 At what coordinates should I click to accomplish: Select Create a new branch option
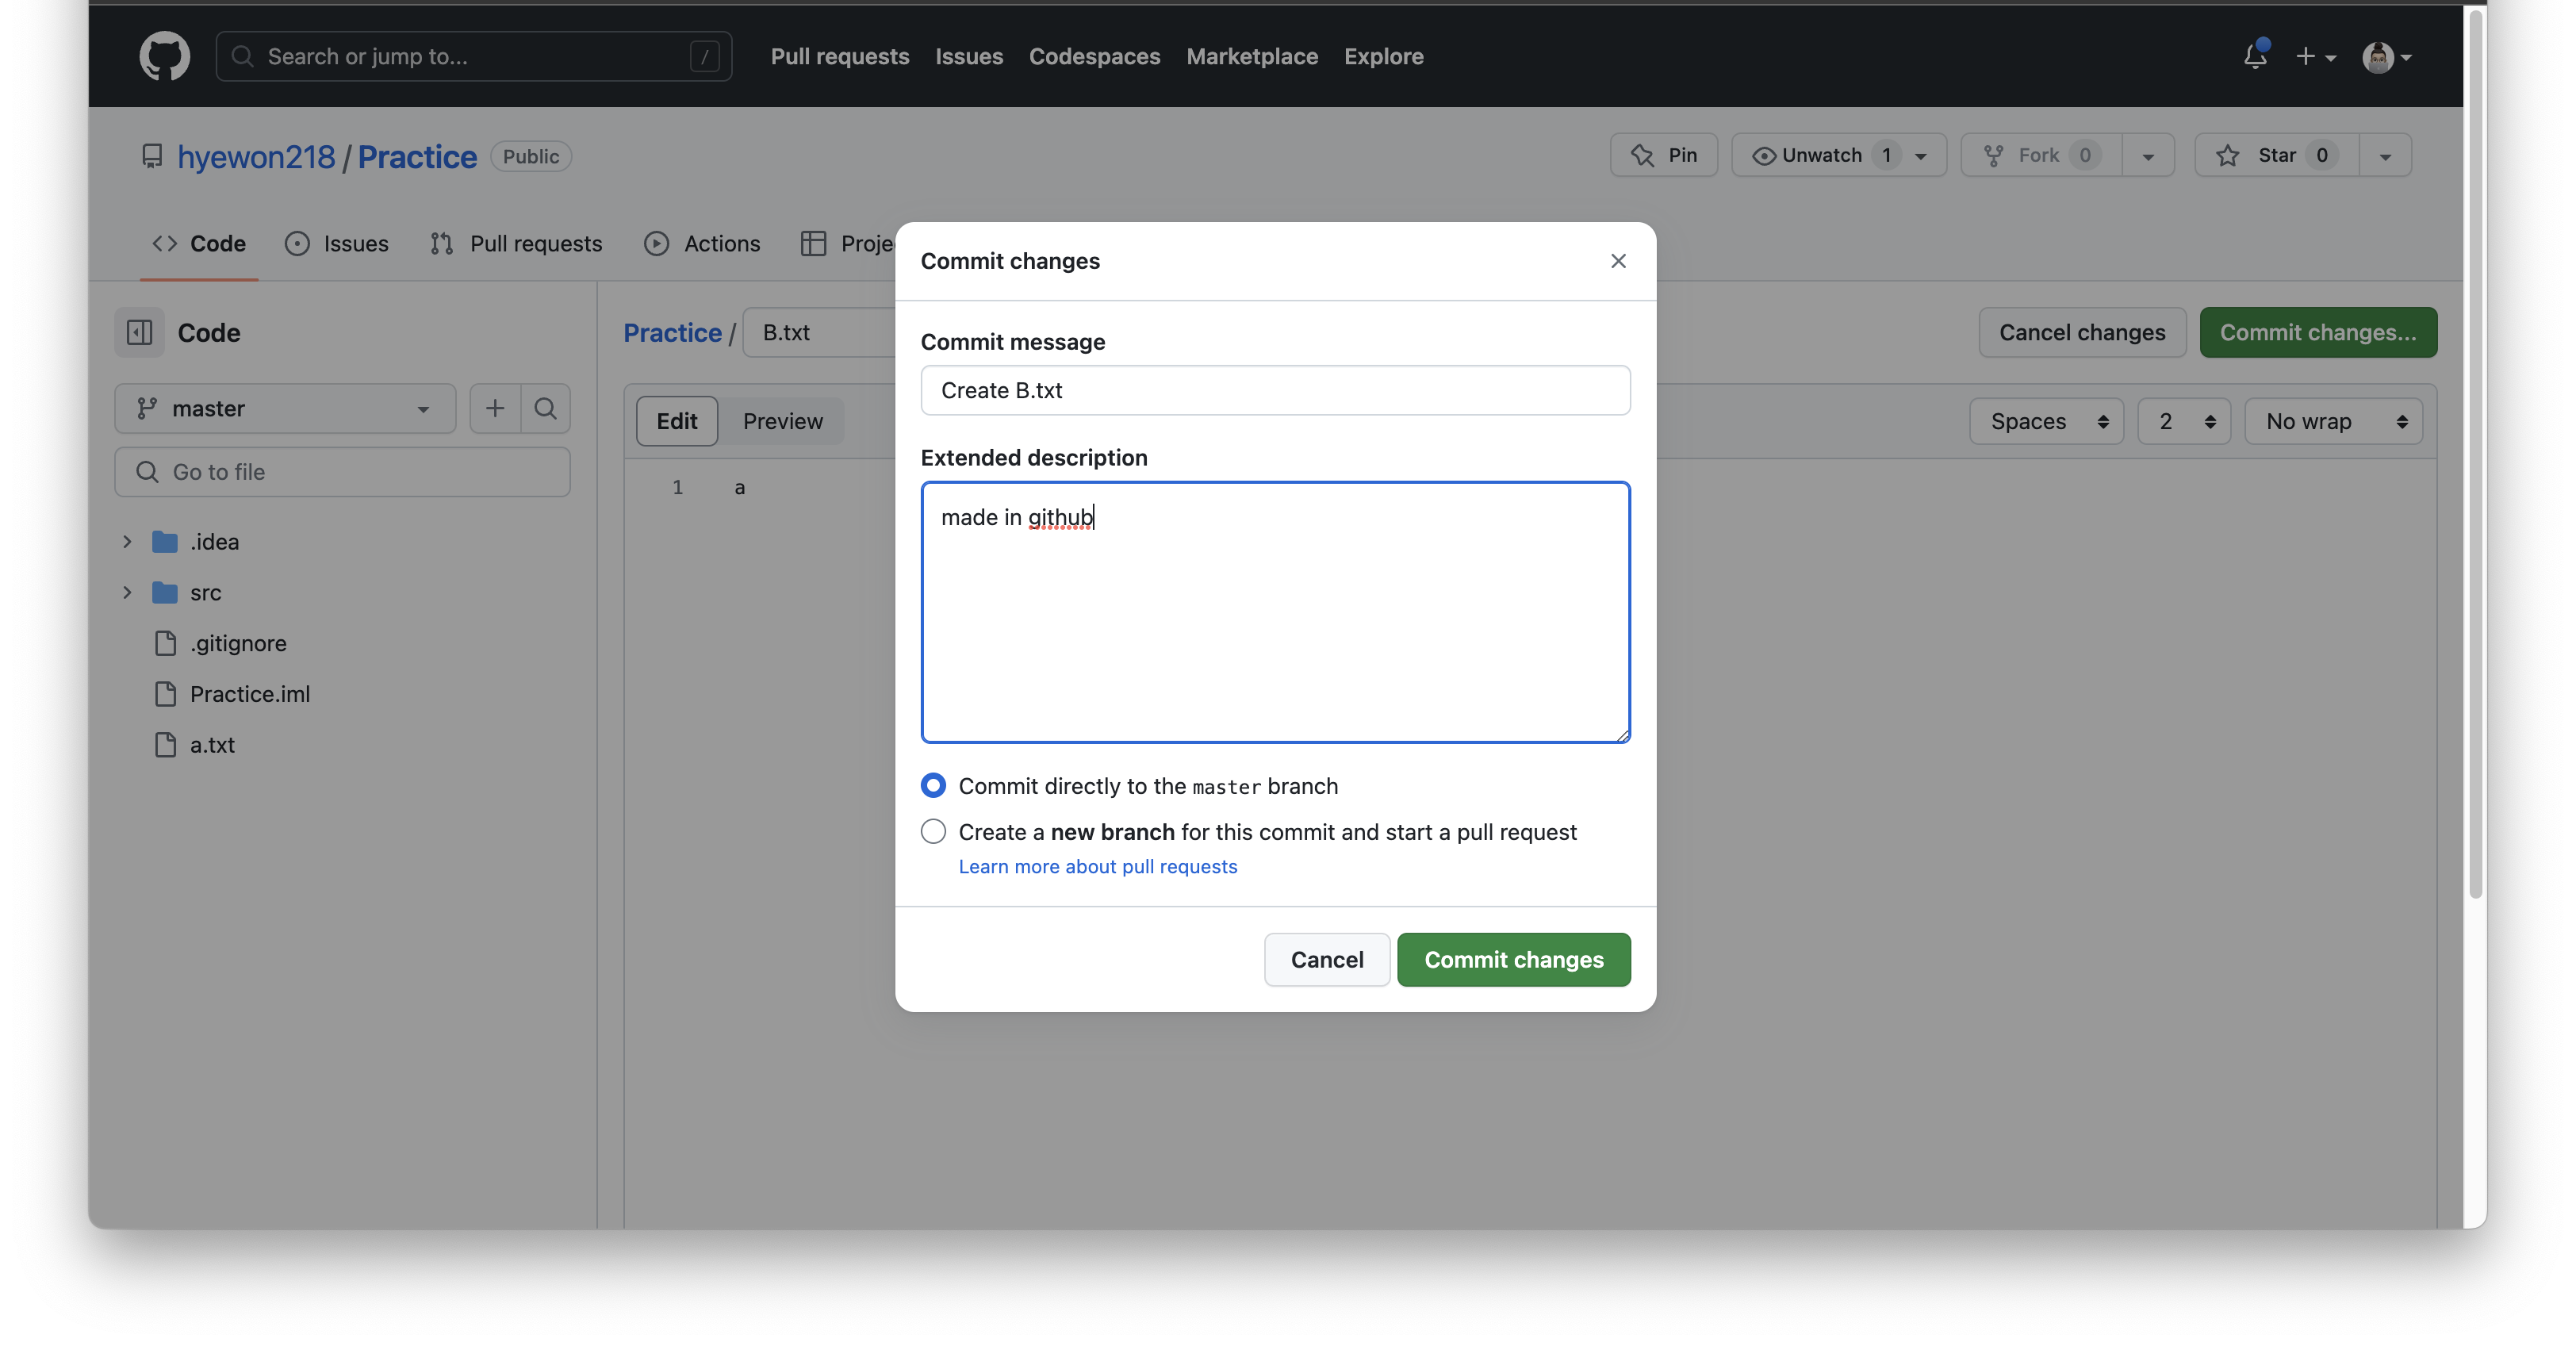point(933,832)
